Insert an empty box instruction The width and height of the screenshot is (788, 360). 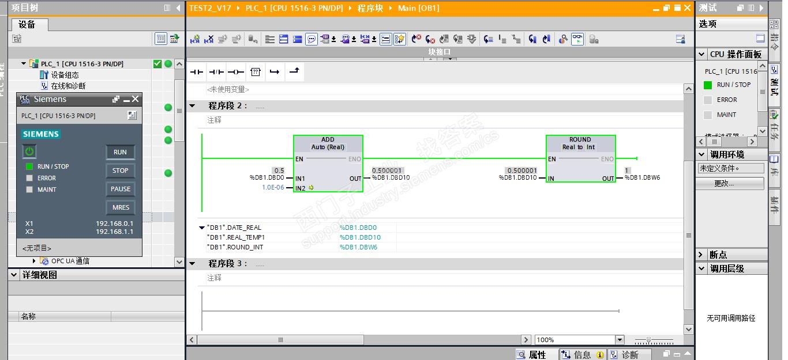[256, 71]
